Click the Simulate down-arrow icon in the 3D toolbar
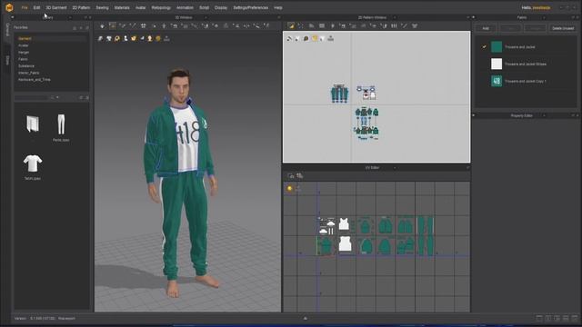This screenshot has height=327, width=582. [x=102, y=26]
